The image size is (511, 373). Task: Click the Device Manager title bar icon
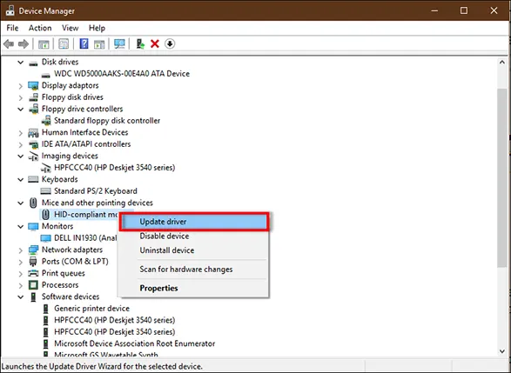tap(10, 10)
